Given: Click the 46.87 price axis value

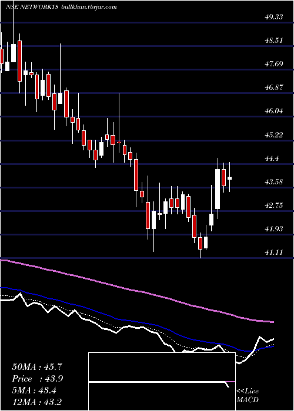Looking at the screenshot, I should tap(274, 87).
